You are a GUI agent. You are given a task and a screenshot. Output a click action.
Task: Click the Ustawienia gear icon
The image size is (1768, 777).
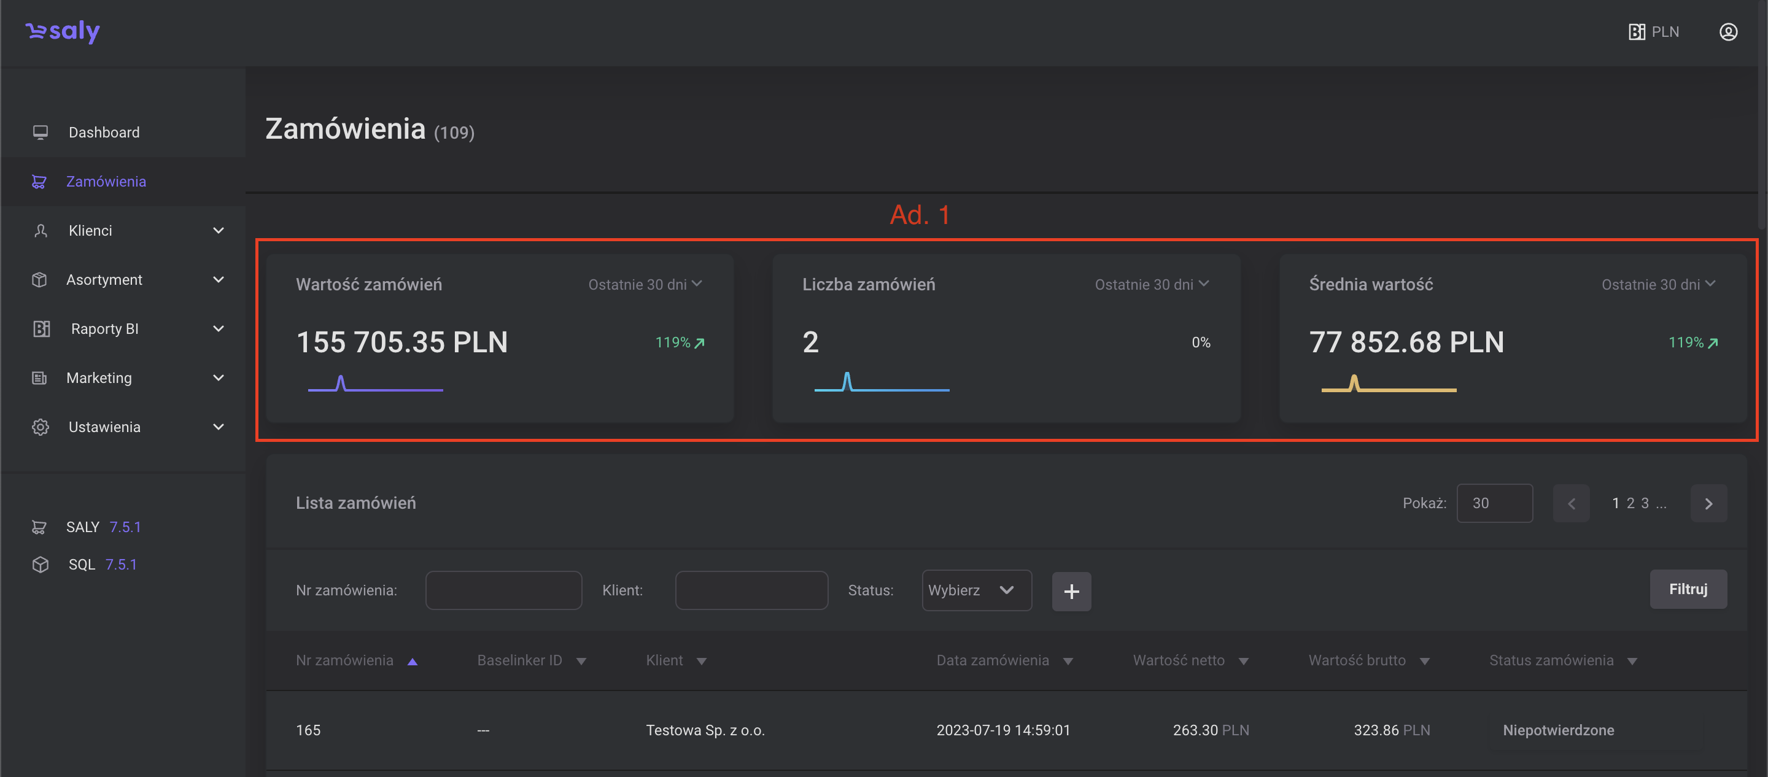[41, 427]
